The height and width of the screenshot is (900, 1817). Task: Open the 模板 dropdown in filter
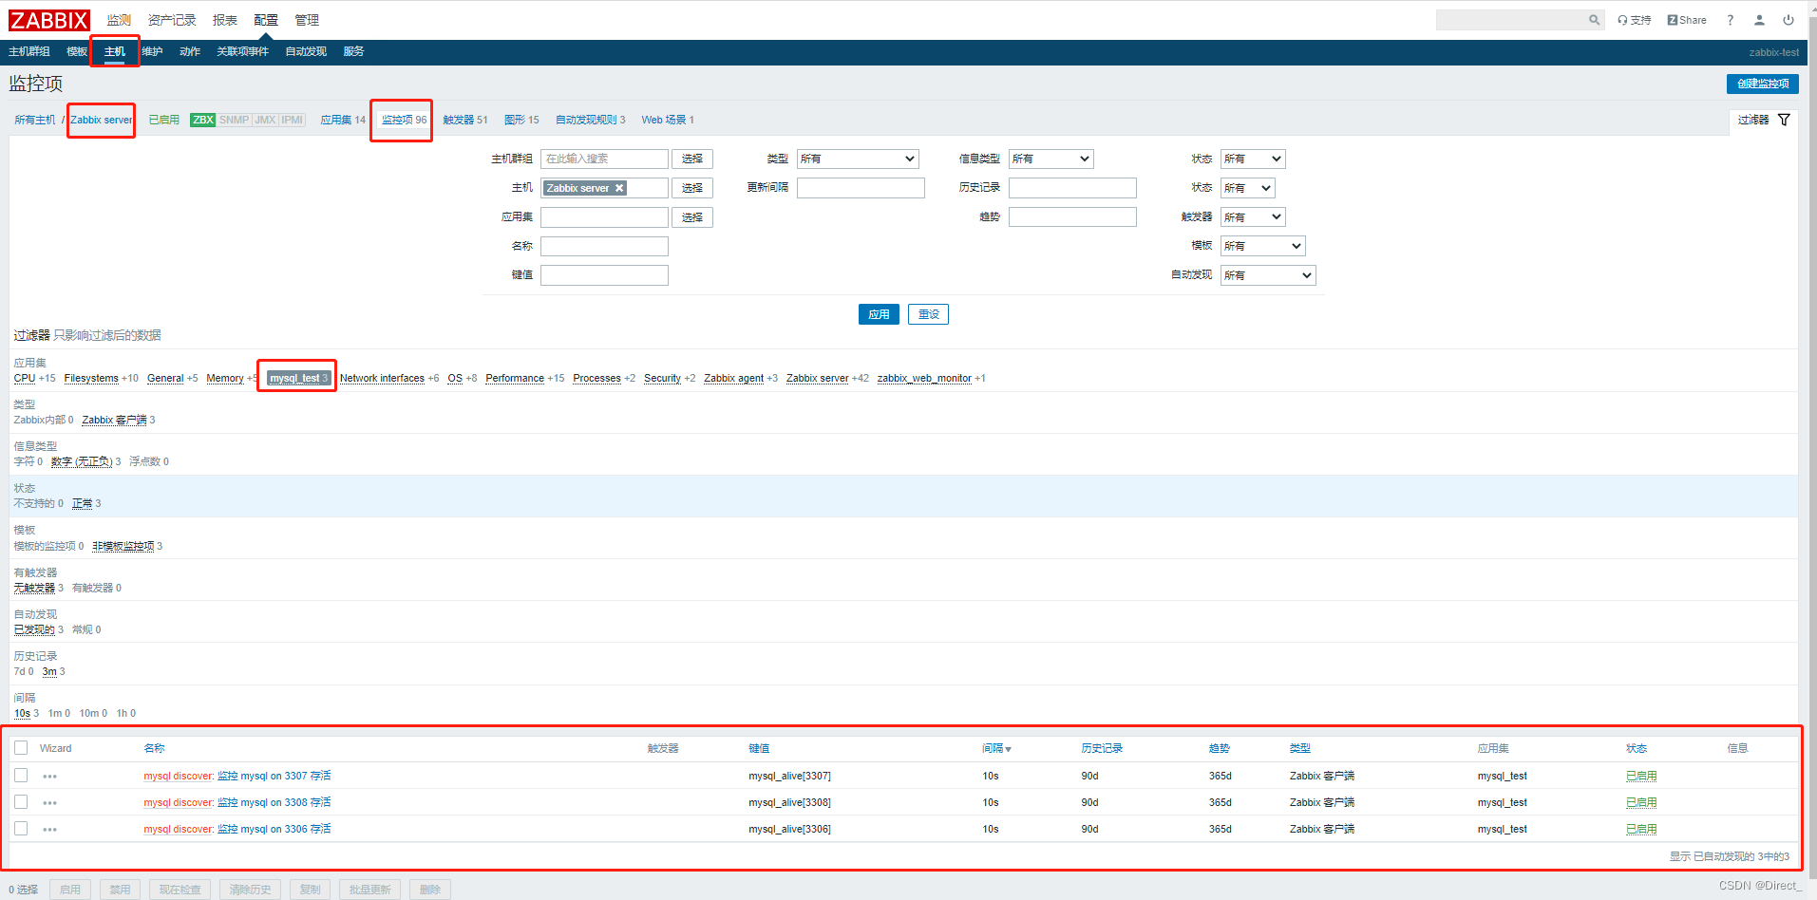[x=1263, y=246]
